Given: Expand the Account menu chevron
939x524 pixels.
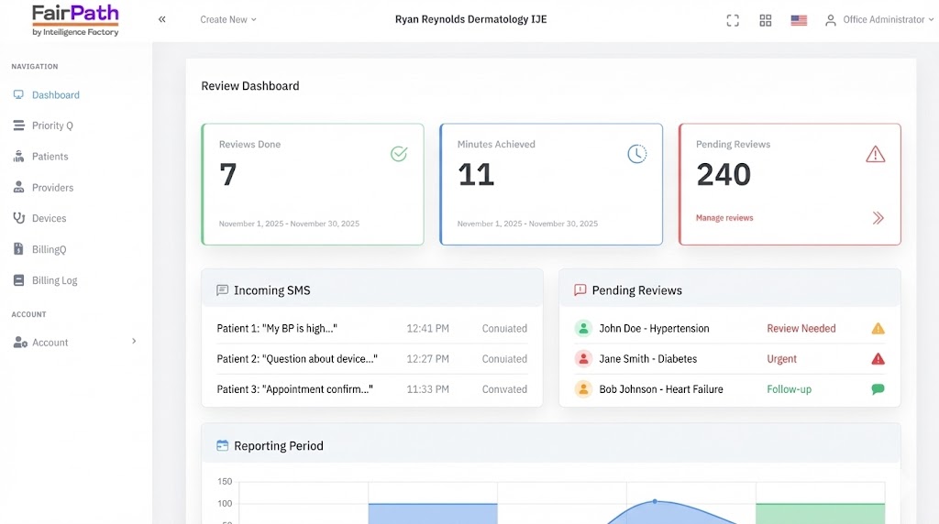Looking at the screenshot, I should tap(134, 341).
